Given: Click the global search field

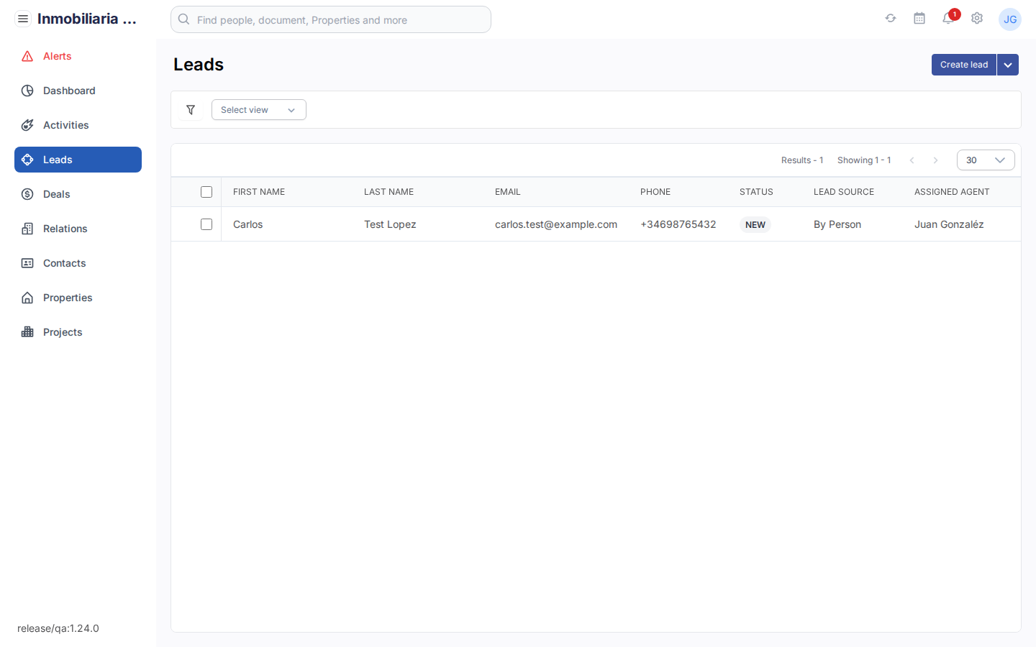Looking at the screenshot, I should pos(331,19).
